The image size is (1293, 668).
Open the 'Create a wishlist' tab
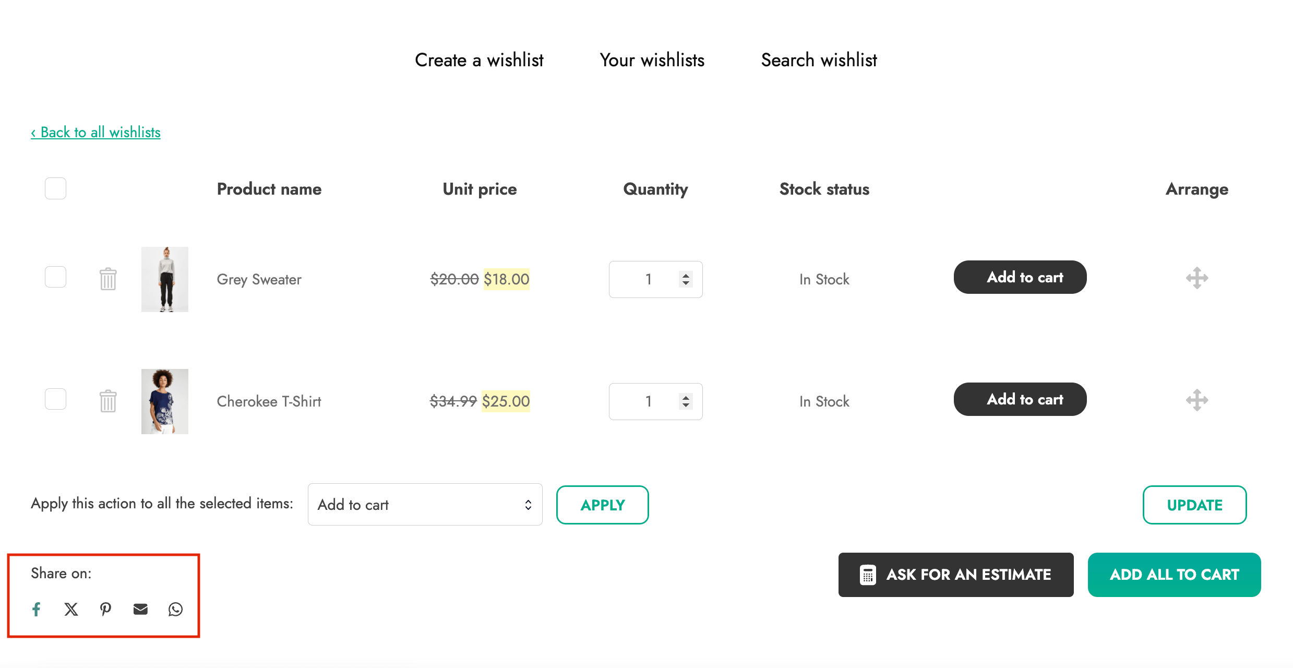tap(479, 60)
